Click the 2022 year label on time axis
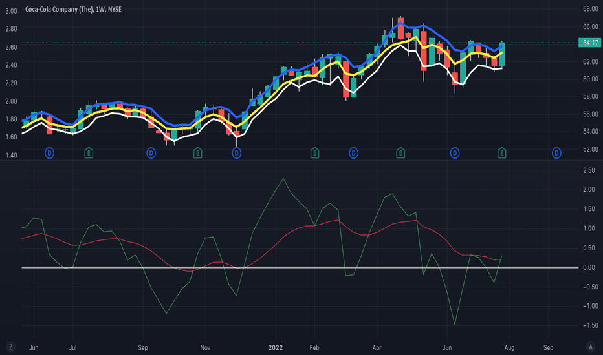Screen dimensions: 603x355 [276, 347]
